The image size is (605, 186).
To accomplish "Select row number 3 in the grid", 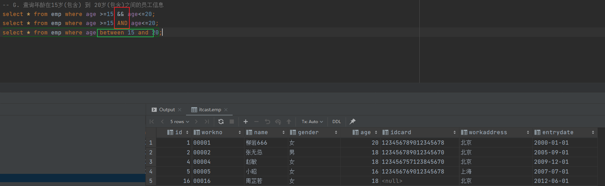I will click(x=151, y=162).
